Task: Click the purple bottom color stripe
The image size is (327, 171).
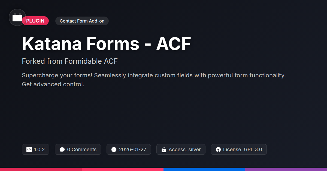Action: [x=286, y=169]
